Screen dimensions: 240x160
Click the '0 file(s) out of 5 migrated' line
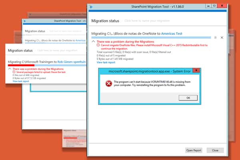pos(111,56)
